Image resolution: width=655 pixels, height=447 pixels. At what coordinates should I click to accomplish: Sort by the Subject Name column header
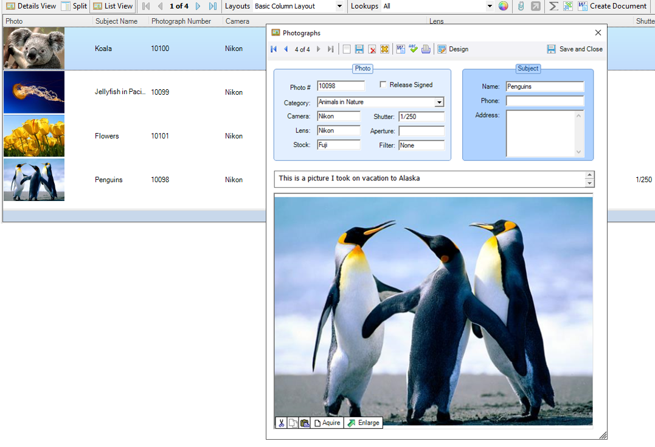[116, 21]
